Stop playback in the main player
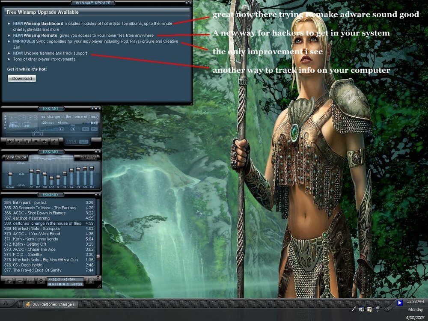The width and height of the screenshot is (428, 321). click(x=36, y=142)
